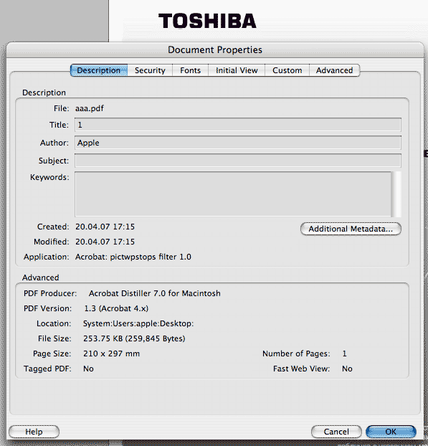Viewport: 428px width, 446px height.
Task: Cancel the Document Properties dialog
Action: [336, 432]
